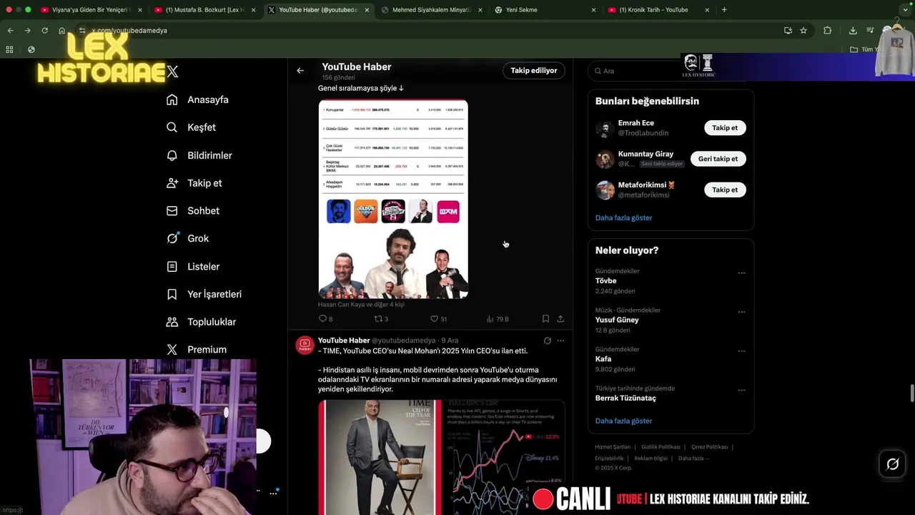Image resolution: width=915 pixels, height=515 pixels.
Task: Open the Takip et sidebar item
Action: (194, 183)
